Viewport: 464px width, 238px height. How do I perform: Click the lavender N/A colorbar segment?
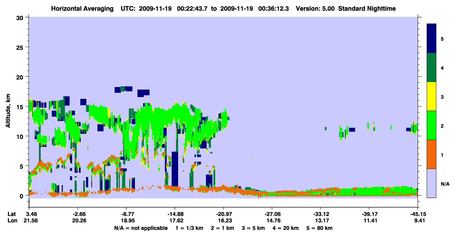click(432, 183)
